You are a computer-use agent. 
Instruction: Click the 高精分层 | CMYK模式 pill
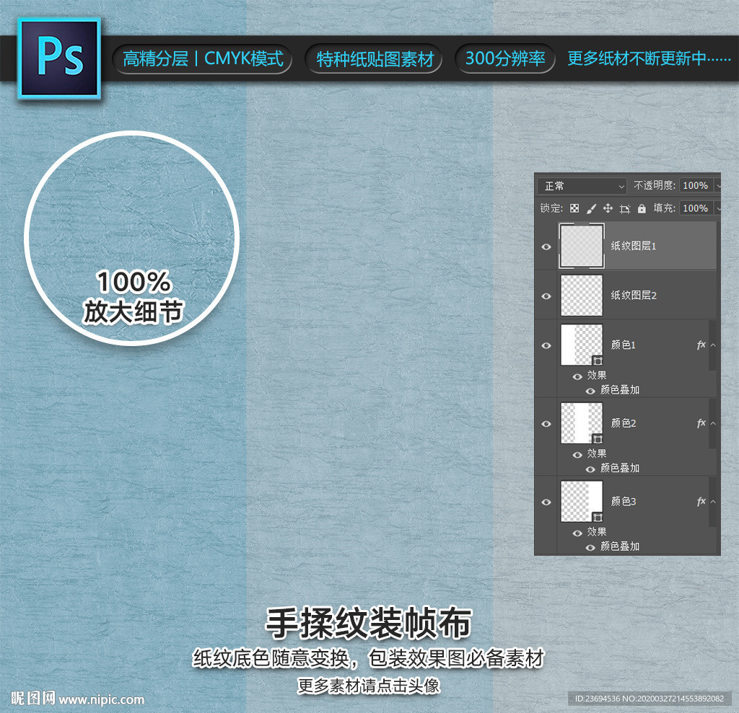point(203,59)
